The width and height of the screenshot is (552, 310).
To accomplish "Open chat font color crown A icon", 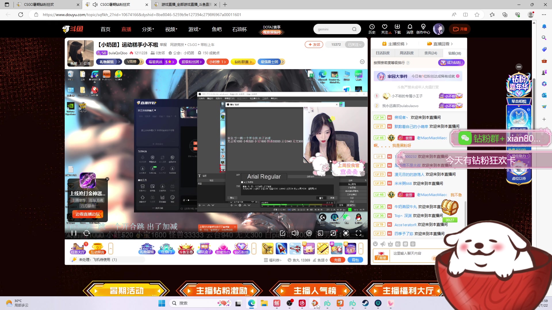I will [x=390, y=244].
